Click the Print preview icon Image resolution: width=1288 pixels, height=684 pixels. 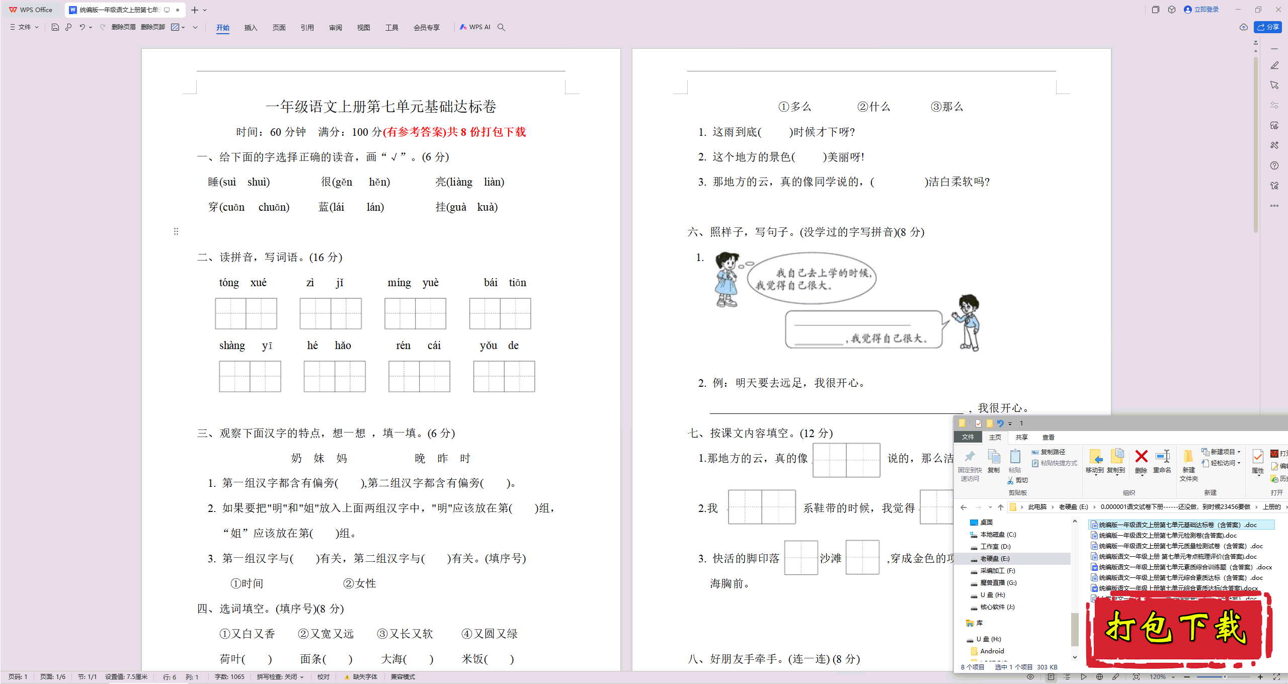click(x=68, y=27)
